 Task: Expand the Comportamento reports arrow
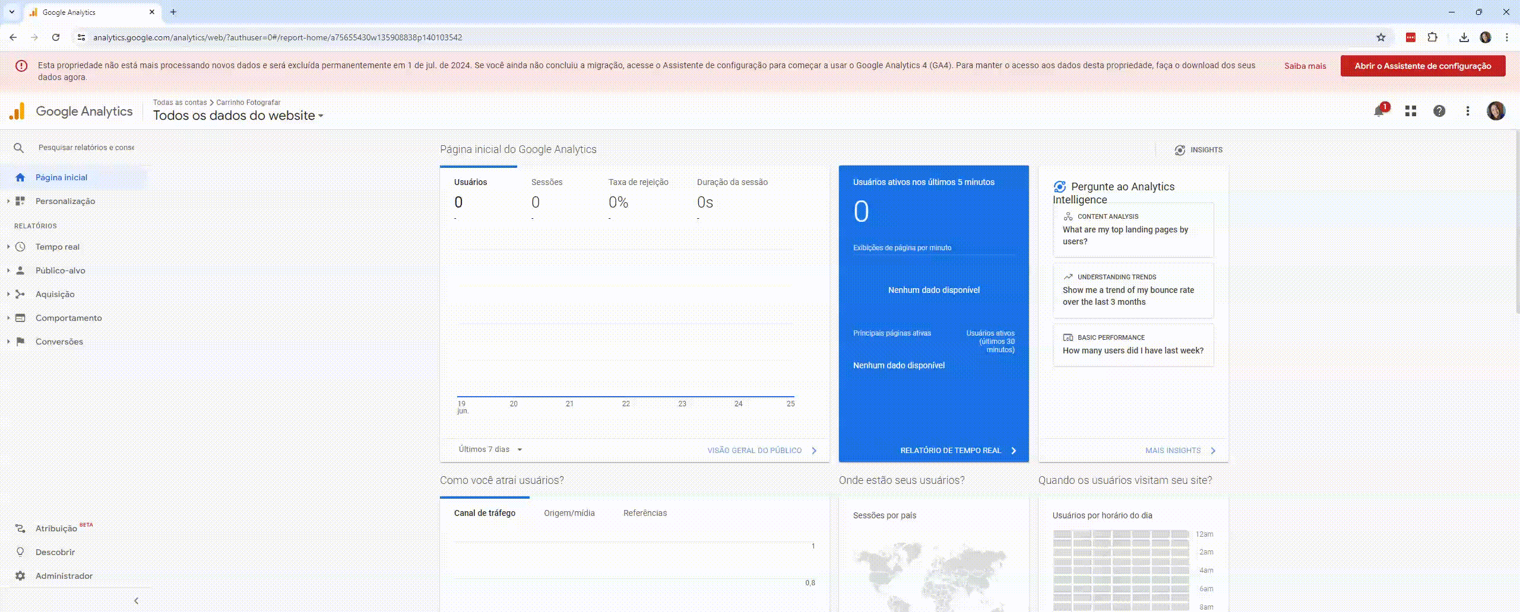[x=8, y=318]
